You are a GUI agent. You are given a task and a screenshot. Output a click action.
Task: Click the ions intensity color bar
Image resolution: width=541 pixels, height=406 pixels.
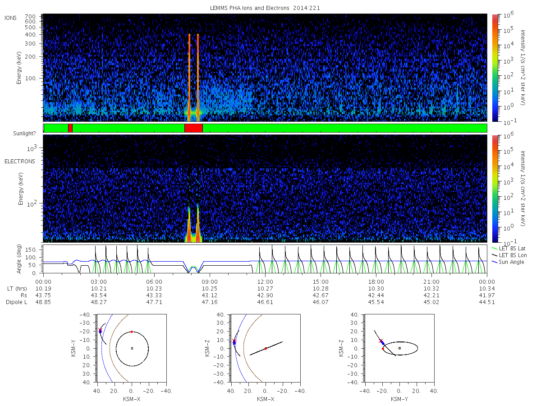[495, 68]
